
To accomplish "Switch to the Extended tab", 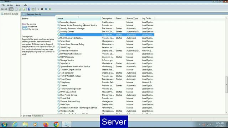I will coord(27,116).
